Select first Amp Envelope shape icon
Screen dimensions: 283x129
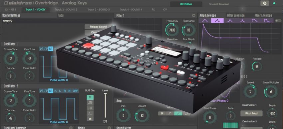click(x=205, y=21)
